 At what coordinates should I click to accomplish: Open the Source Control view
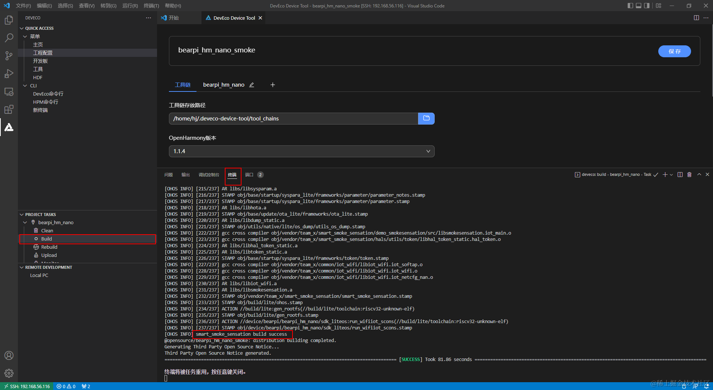pos(9,56)
